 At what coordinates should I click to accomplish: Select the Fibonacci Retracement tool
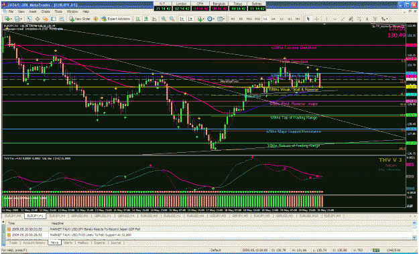click(x=359, y=19)
